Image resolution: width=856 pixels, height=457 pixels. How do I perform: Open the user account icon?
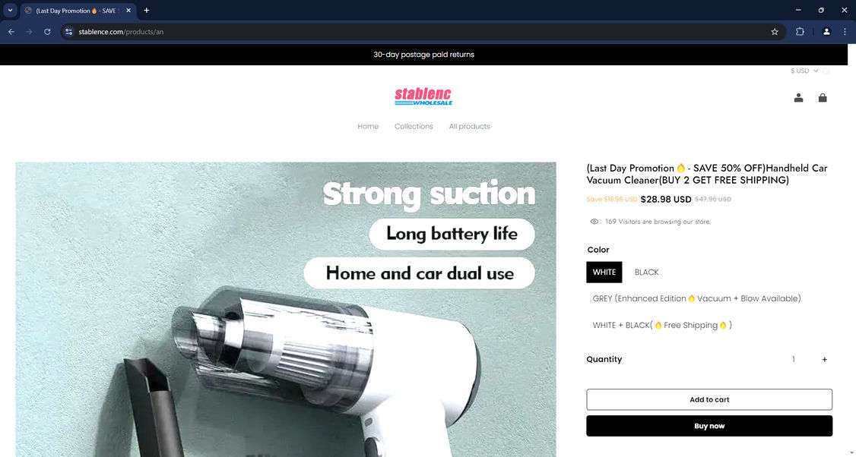[x=798, y=98]
